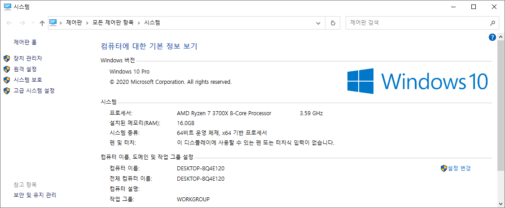Click the 시스템 window title icon
Screen dimensions: 505x208
(8, 7)
